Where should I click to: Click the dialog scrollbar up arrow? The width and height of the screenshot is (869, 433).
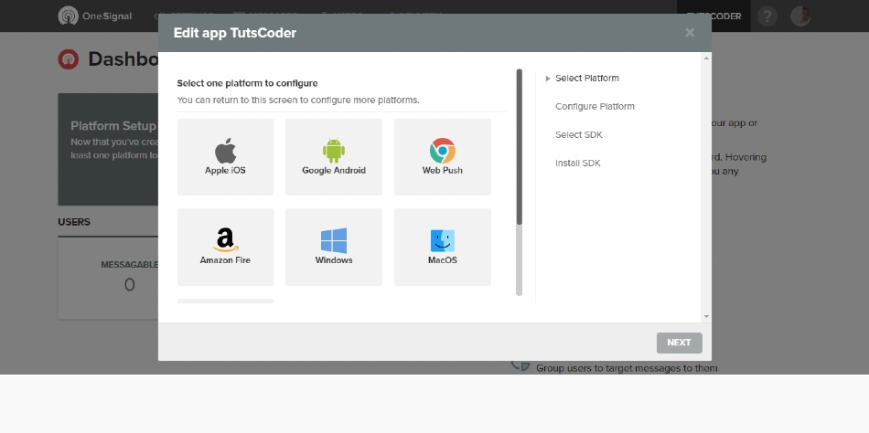(x=706, y=58)
